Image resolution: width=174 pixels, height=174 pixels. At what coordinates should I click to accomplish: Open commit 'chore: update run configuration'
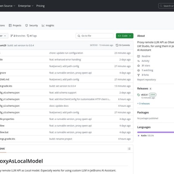click(x=66, y=53)
